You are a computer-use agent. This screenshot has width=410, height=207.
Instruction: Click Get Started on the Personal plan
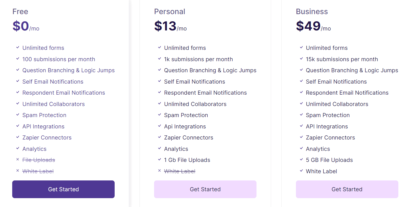[x=205, y=189]
